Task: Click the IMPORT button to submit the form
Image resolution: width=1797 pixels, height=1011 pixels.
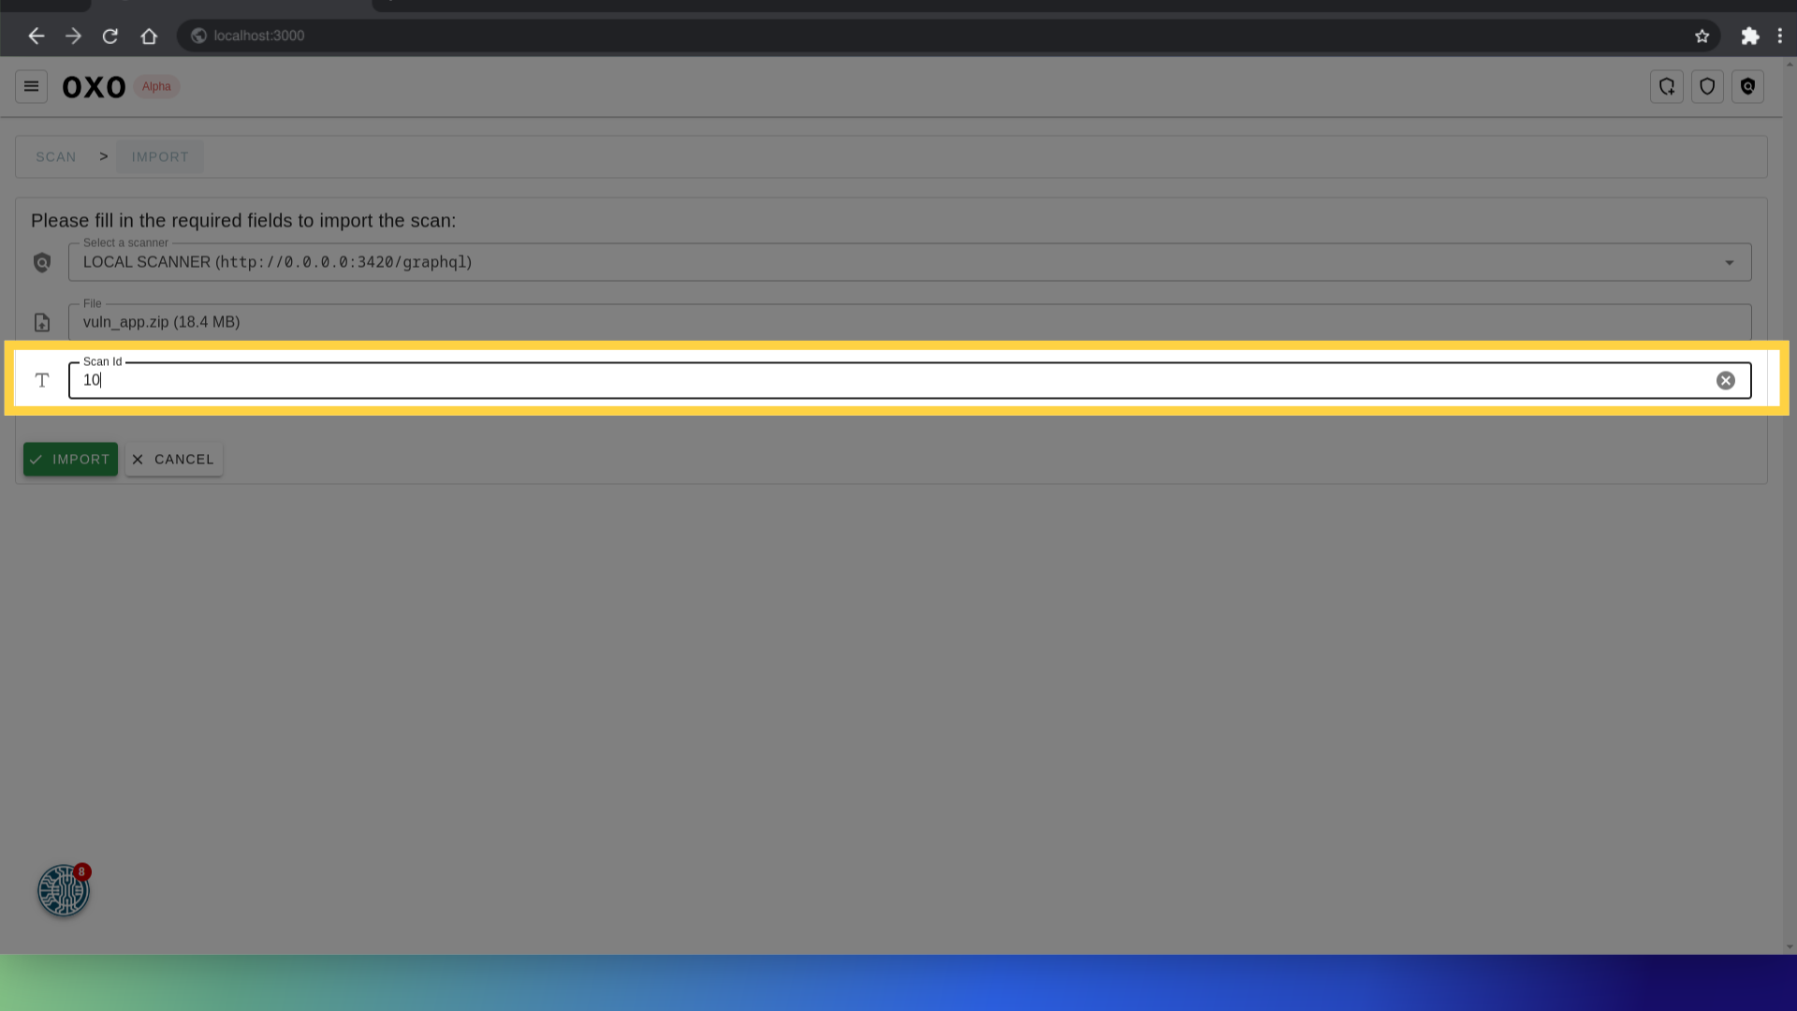Action: 70,458
